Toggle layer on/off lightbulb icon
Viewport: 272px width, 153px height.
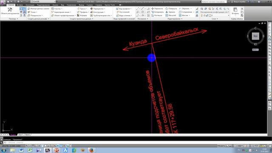[x=202, y=15]
